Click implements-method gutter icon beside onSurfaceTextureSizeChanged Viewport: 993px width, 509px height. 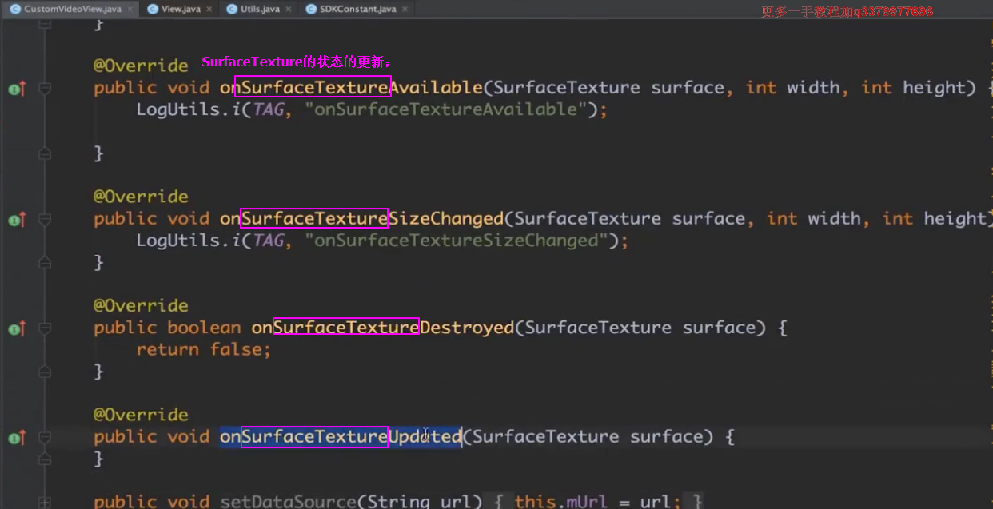point(16,220)
